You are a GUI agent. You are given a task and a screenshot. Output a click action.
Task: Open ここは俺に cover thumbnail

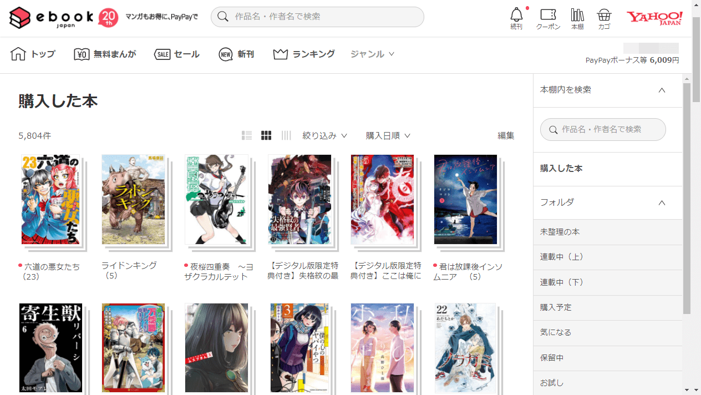[x=382, y=200]
